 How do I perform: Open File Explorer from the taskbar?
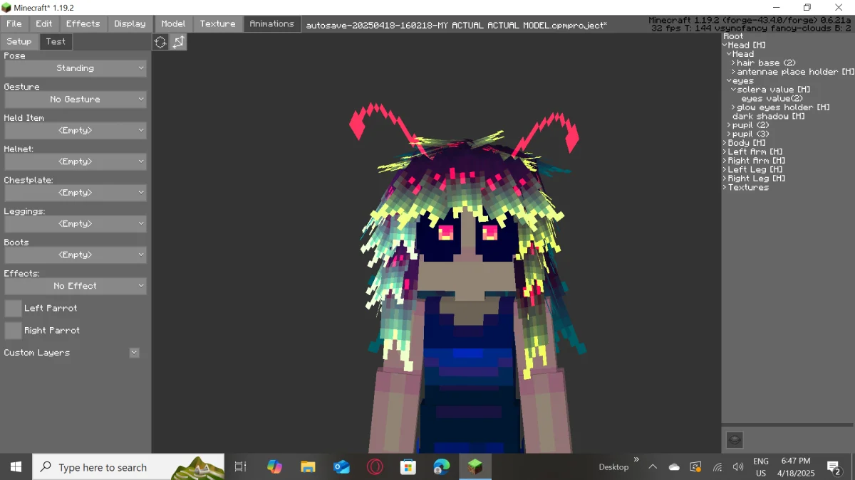(308, 467)
